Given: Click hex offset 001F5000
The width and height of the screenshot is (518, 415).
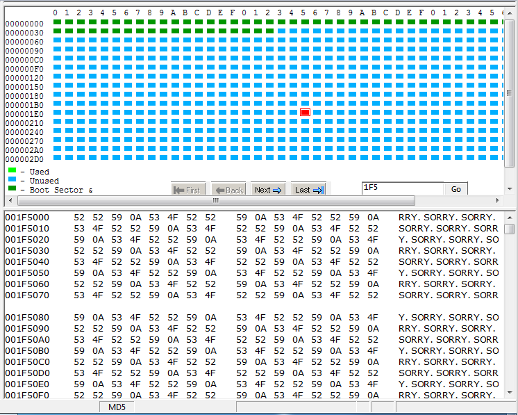Looking at the screenshot, I should [27, 218].
